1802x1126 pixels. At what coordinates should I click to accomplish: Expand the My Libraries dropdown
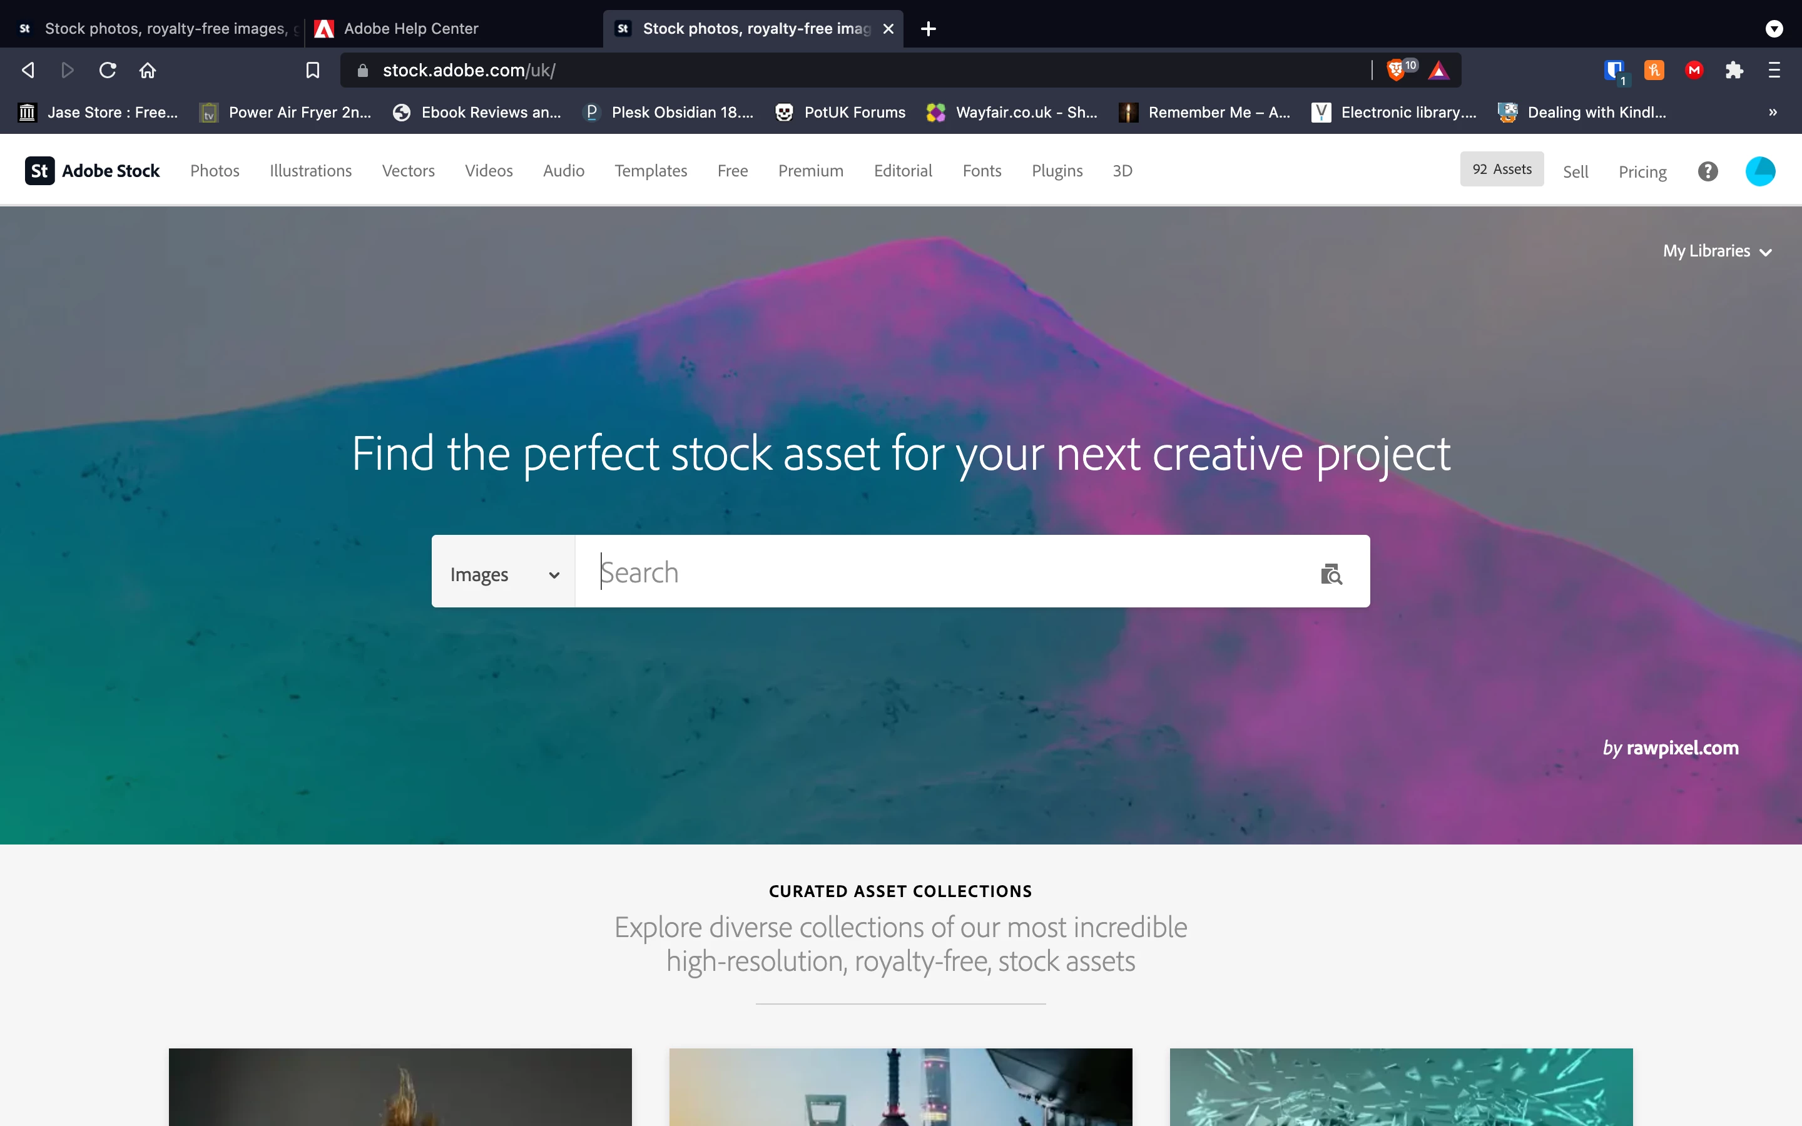point(1716,251)
